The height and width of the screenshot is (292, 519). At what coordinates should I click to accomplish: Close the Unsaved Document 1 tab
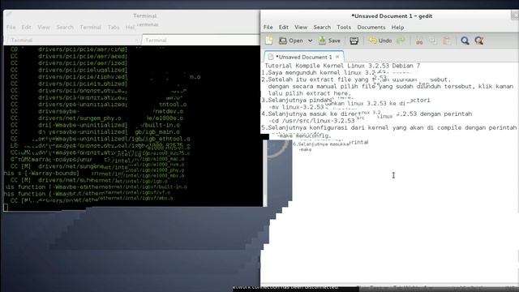[337, 57]
